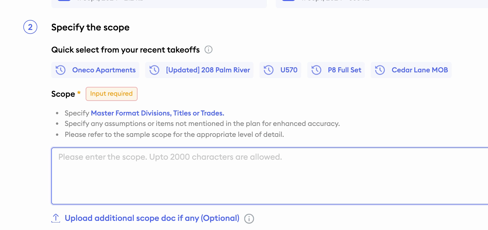Click the history icon on P8 Full Set
Viewport: 488px width, 230px height.
point(316,70)
